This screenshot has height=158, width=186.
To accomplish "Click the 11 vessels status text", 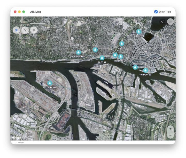I will [x=20, y=143].
